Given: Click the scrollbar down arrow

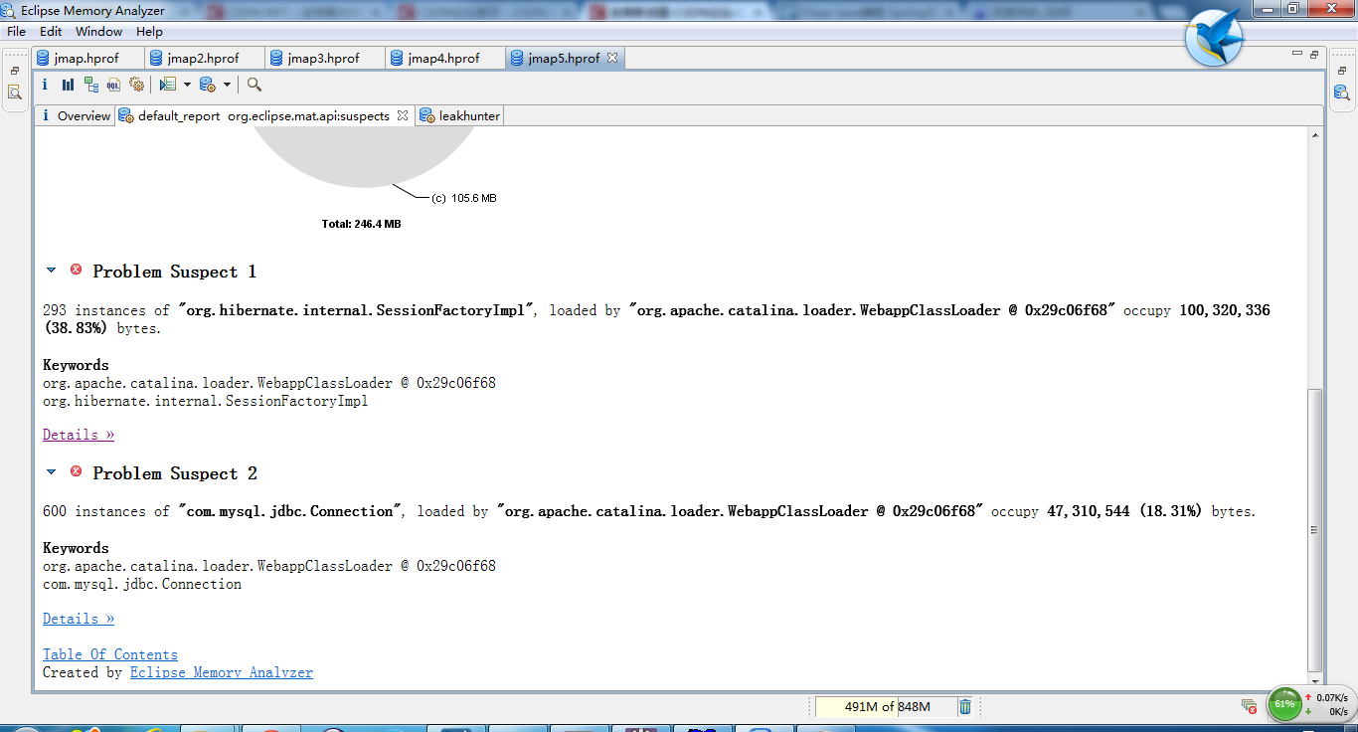Looking at the screenshot, I should pos(1315,682).
